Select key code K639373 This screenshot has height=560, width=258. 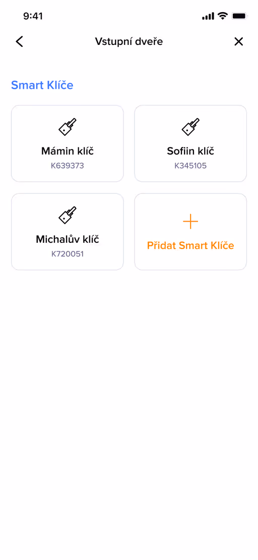point(68,166)
